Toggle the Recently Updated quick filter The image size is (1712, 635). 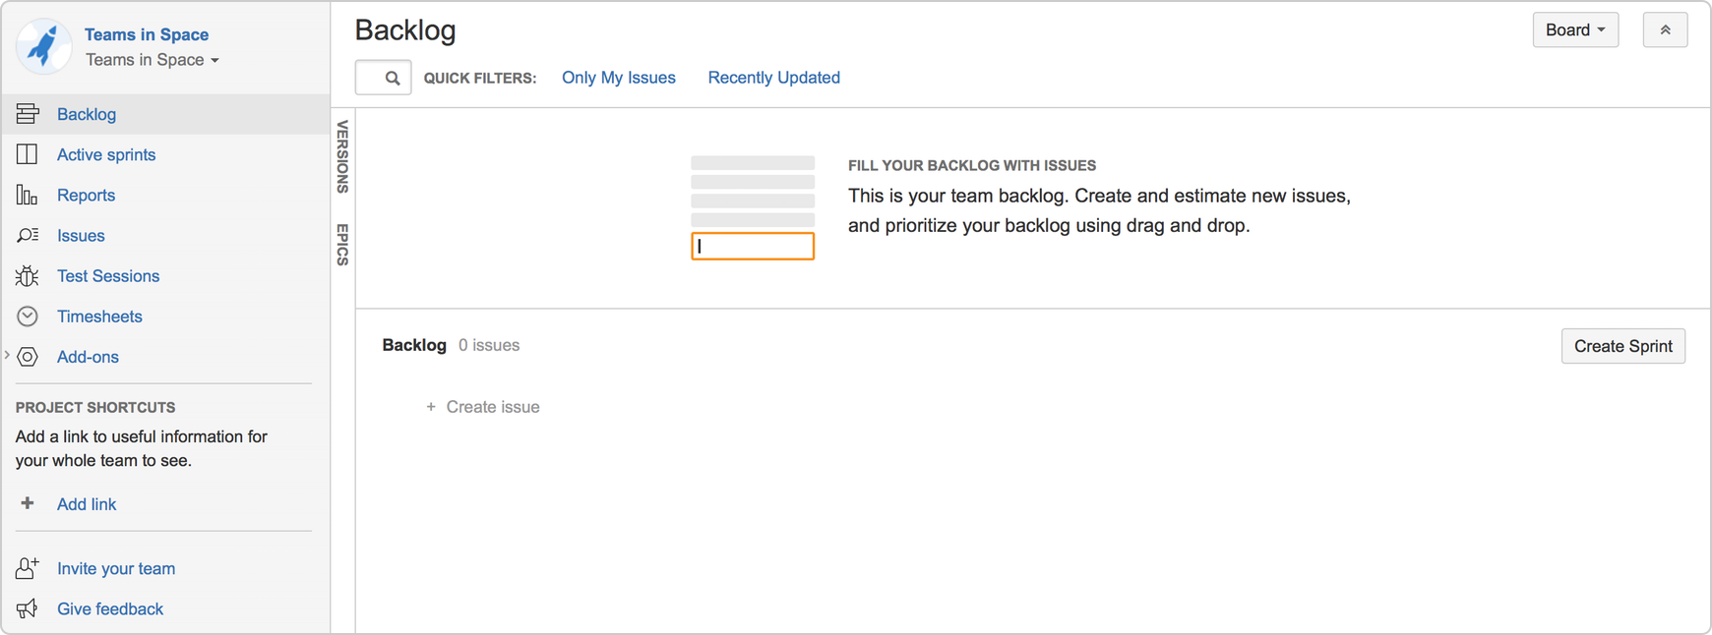point(773,78)
